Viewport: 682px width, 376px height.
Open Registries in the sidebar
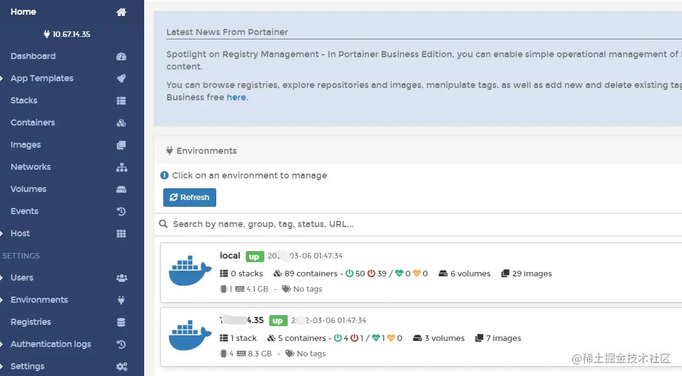tap(31, 322)
